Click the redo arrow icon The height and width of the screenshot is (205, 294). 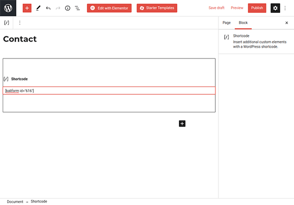click(58, 8)
